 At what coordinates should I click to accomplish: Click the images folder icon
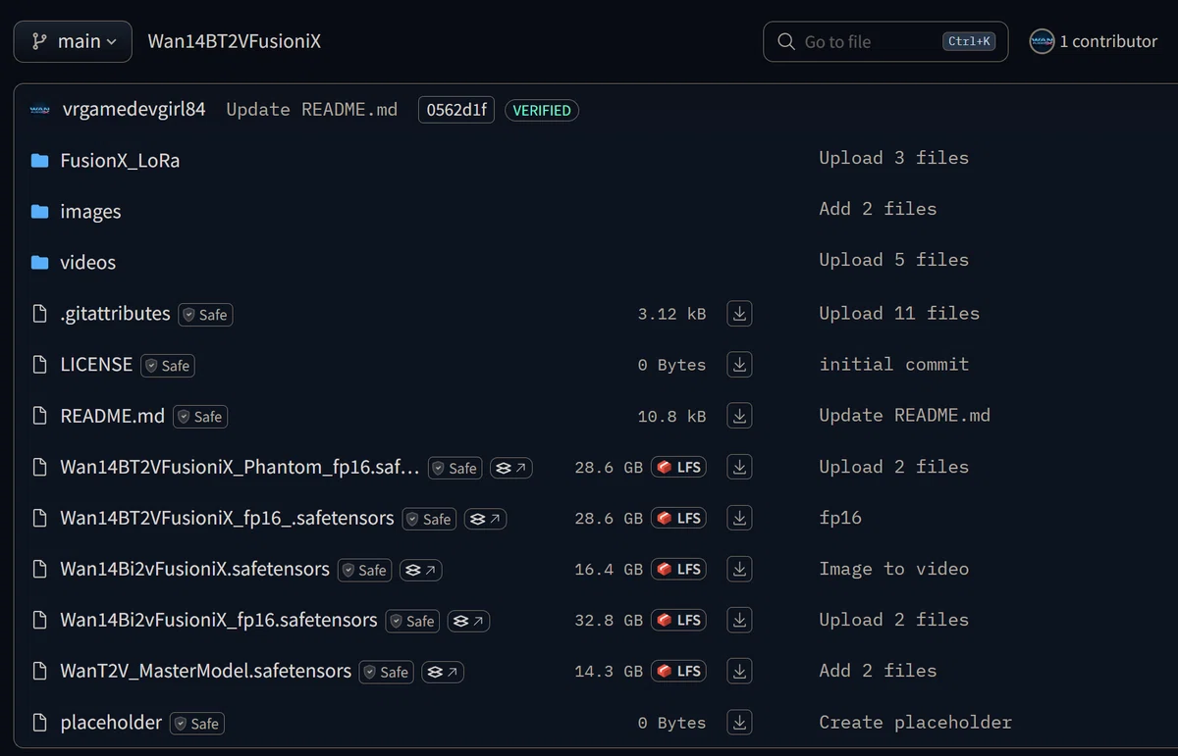click(x=39, y=212)
